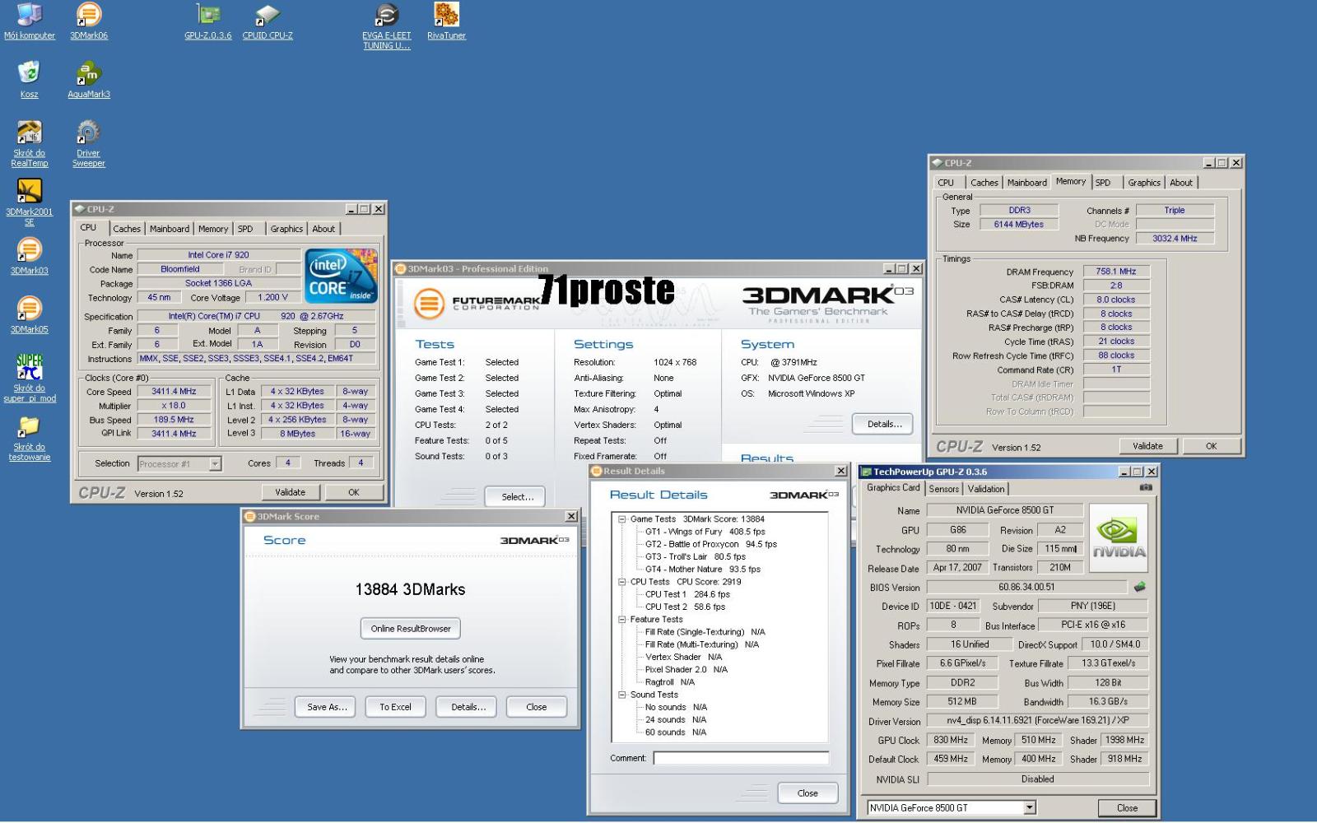
Task: Collapse the Feature Tests tree node
Action: pos(623,620)
